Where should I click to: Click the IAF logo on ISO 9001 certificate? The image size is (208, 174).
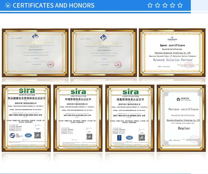point(129,137)
